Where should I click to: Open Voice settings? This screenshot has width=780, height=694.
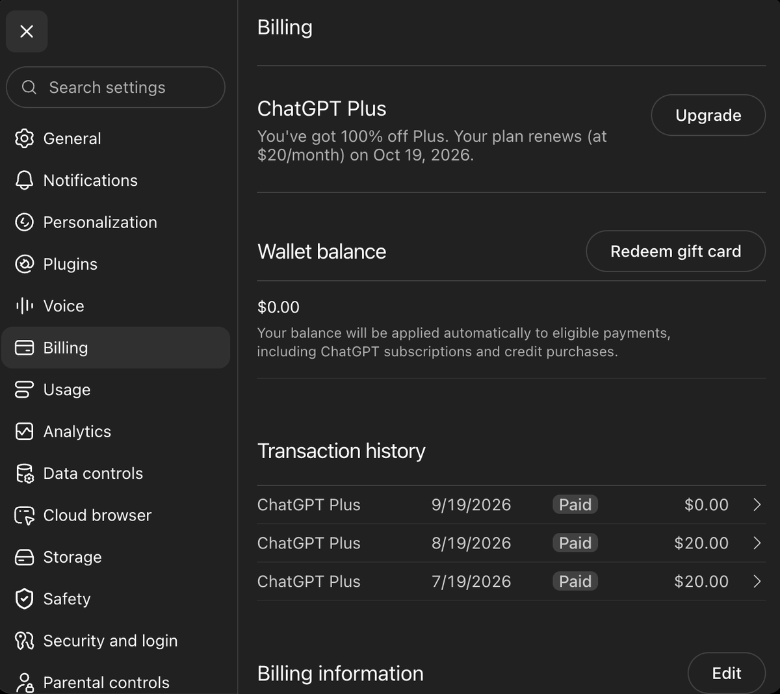pyautogui.click(x=116, y=305)
